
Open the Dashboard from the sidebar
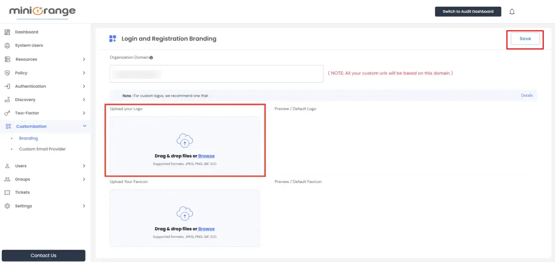pyautogui.click(x=27, y=32)
